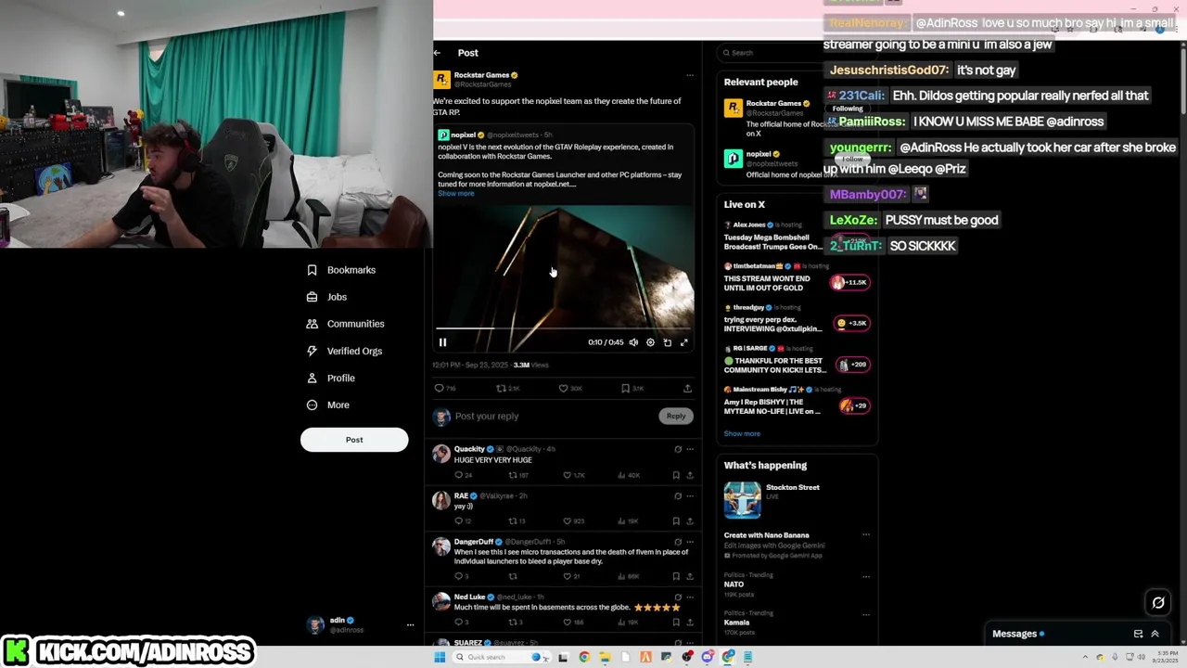
Task: Click Grok icon on Quackity reply
Action: point(677,449)
